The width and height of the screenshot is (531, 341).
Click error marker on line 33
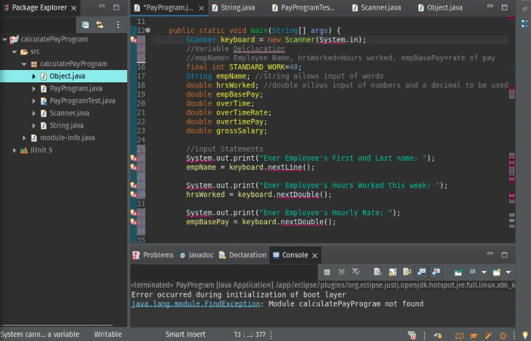click(x=134, y=222)
